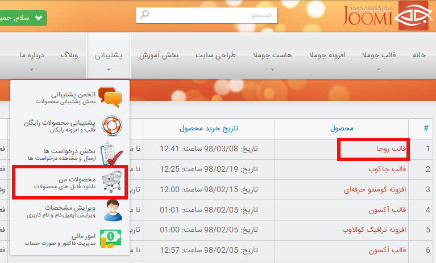Click the clipboard checklist icon for requests
Image resolution: width=436 pixels, height=263 pixels.
pos(111,154)
